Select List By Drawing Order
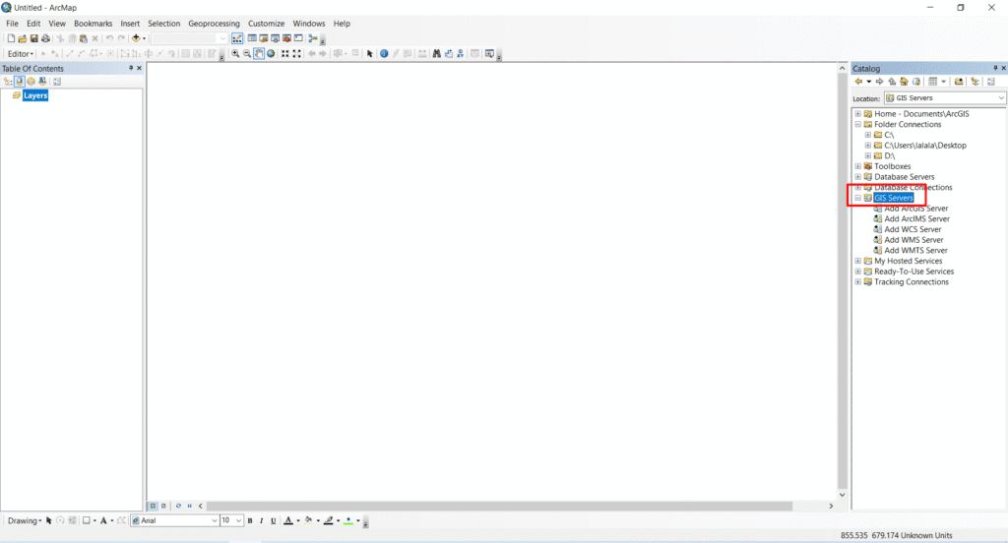 [x=8, y=82]
